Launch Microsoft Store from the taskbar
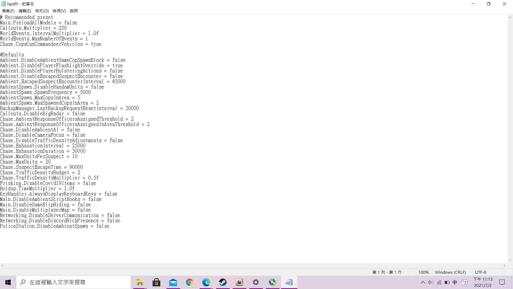Screen dimensions: 513x289 pos(156,282)
